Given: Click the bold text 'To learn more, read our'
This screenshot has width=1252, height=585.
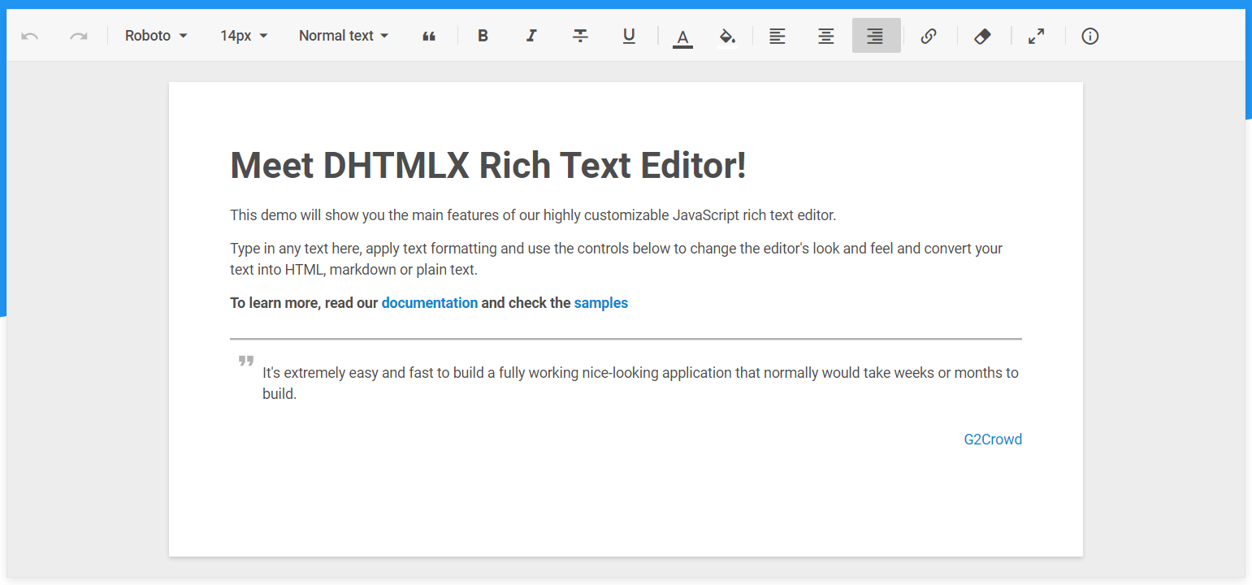Looking at the screenshot, I should 305,303.
